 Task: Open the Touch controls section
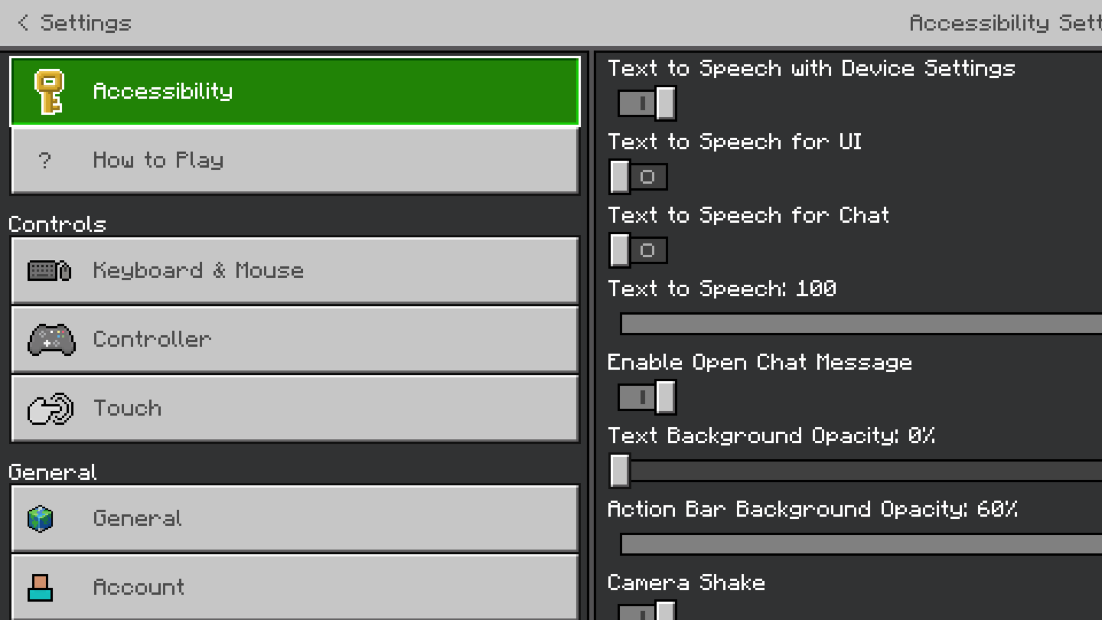tap(294, 409)
